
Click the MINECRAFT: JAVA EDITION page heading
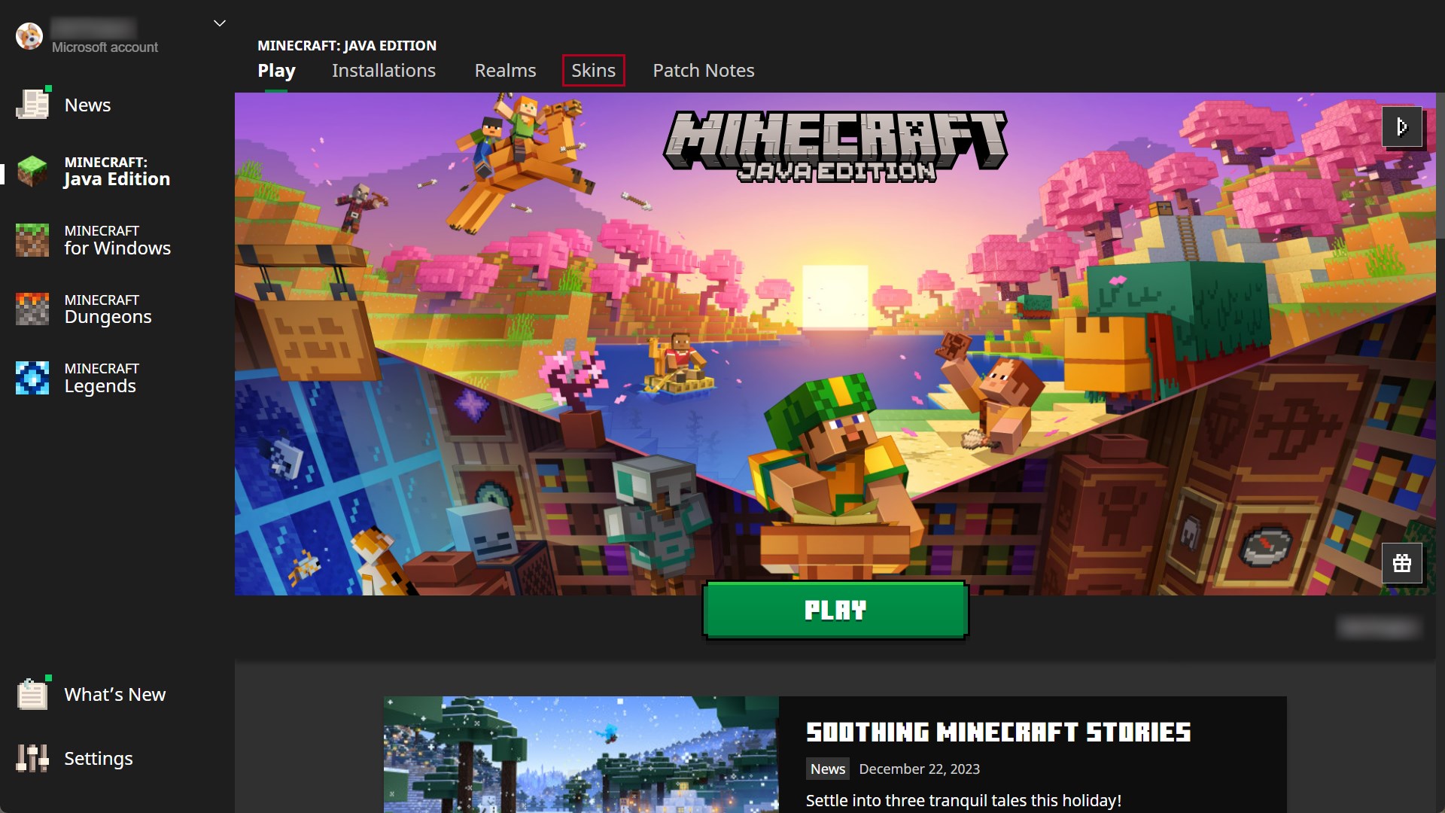347,45
